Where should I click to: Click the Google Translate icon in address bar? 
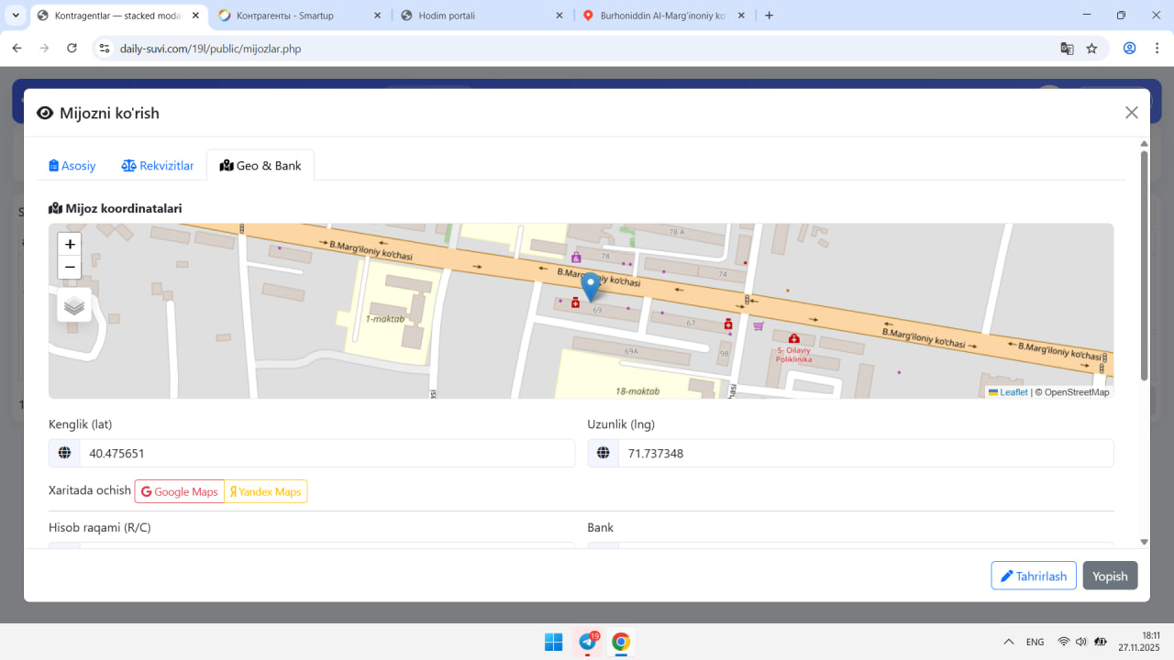tap(1067, 49)
